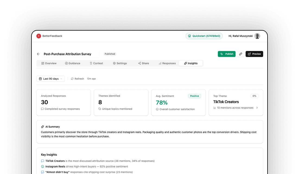The width and height of the screenshot is (299, 174).
Task: Click the '12m ago' refresh timestamp
Action: coord(91,79)
